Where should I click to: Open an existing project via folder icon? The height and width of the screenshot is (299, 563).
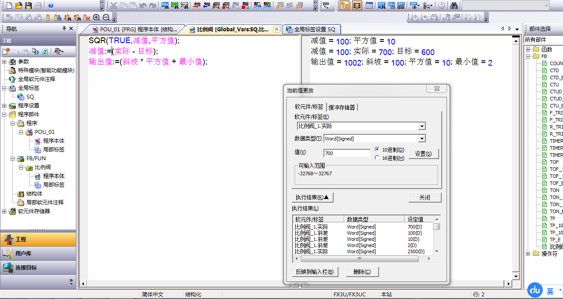(19, 5)
